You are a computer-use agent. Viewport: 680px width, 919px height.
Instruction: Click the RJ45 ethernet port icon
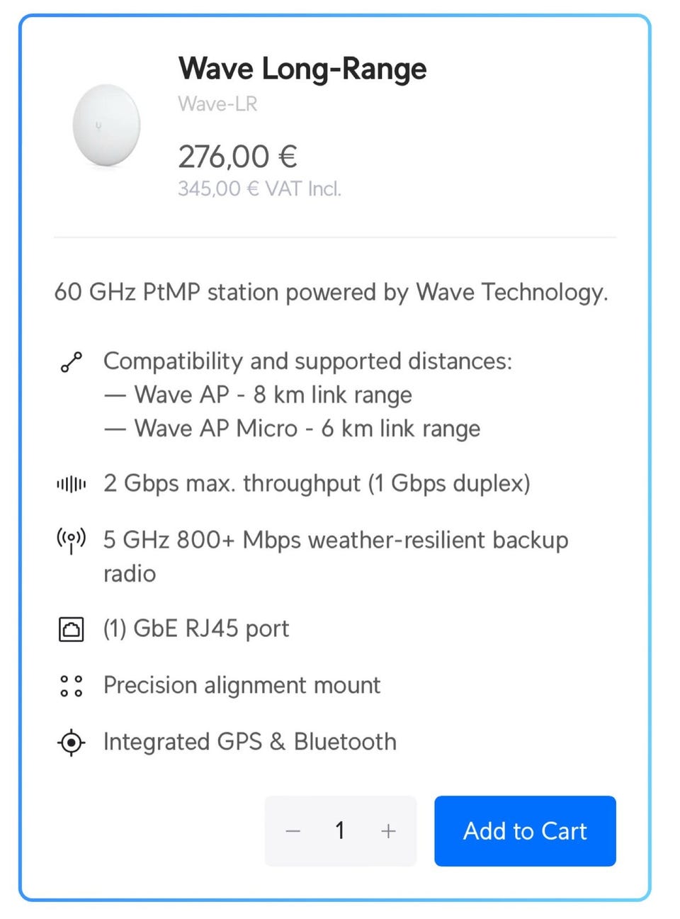[x=71, y=629]
